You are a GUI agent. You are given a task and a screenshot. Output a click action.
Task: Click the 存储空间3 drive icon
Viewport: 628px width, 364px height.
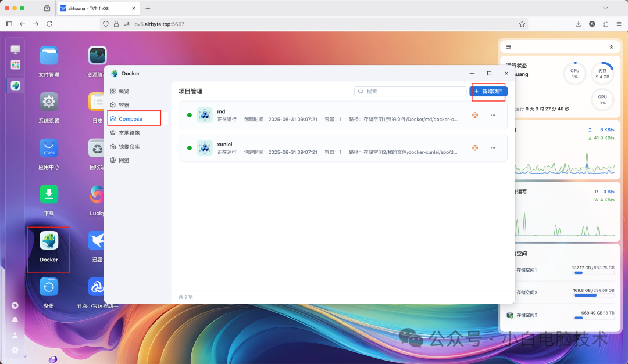510,315
